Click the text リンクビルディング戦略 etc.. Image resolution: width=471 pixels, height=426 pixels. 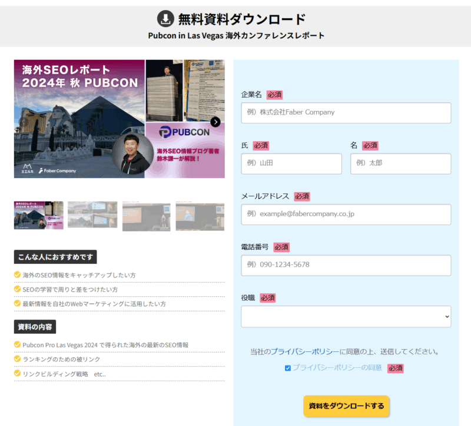[x=64, y=374]
